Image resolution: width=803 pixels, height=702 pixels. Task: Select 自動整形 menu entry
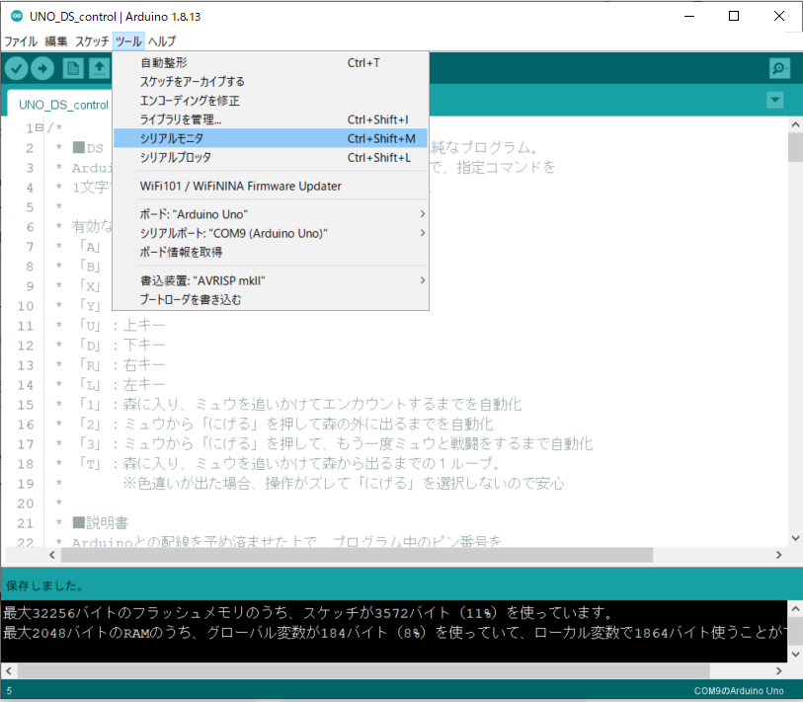coord(271,63)
